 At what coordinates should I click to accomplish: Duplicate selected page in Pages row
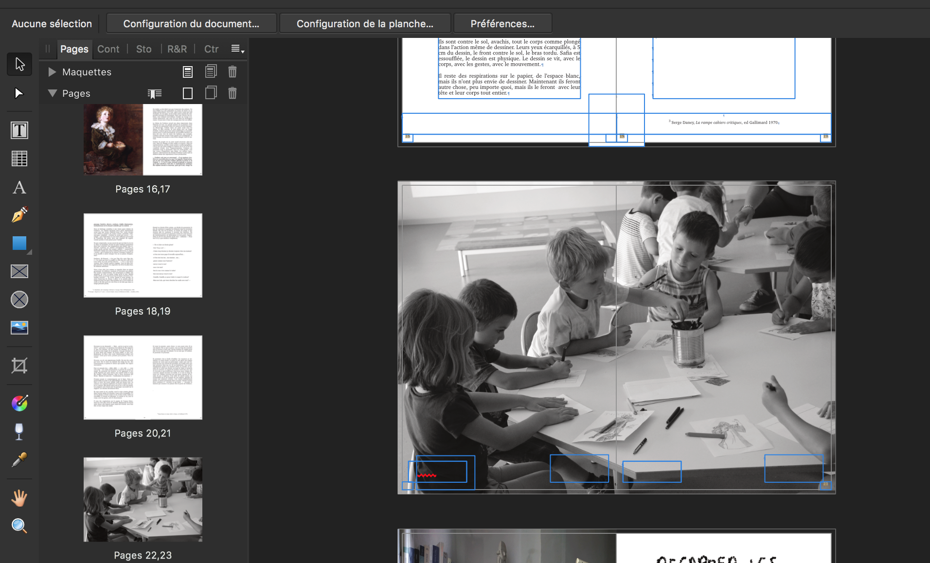click(211, 93)
